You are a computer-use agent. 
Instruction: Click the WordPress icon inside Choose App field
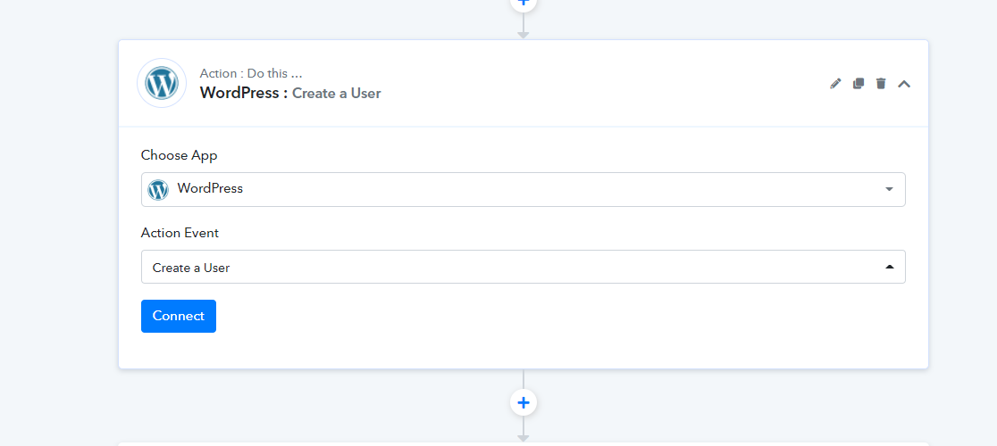coord(158,189)
